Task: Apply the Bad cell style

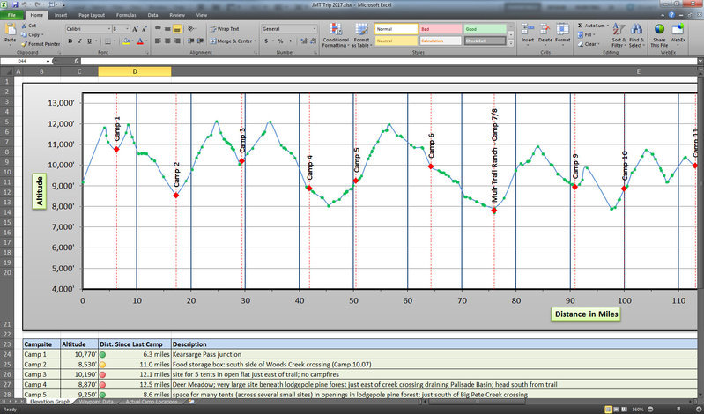Action: point(441,29)
